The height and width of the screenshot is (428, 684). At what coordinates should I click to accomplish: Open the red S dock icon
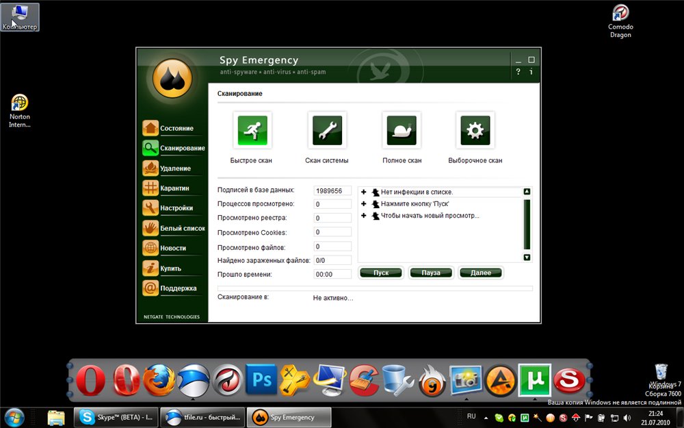click(569, 380)
